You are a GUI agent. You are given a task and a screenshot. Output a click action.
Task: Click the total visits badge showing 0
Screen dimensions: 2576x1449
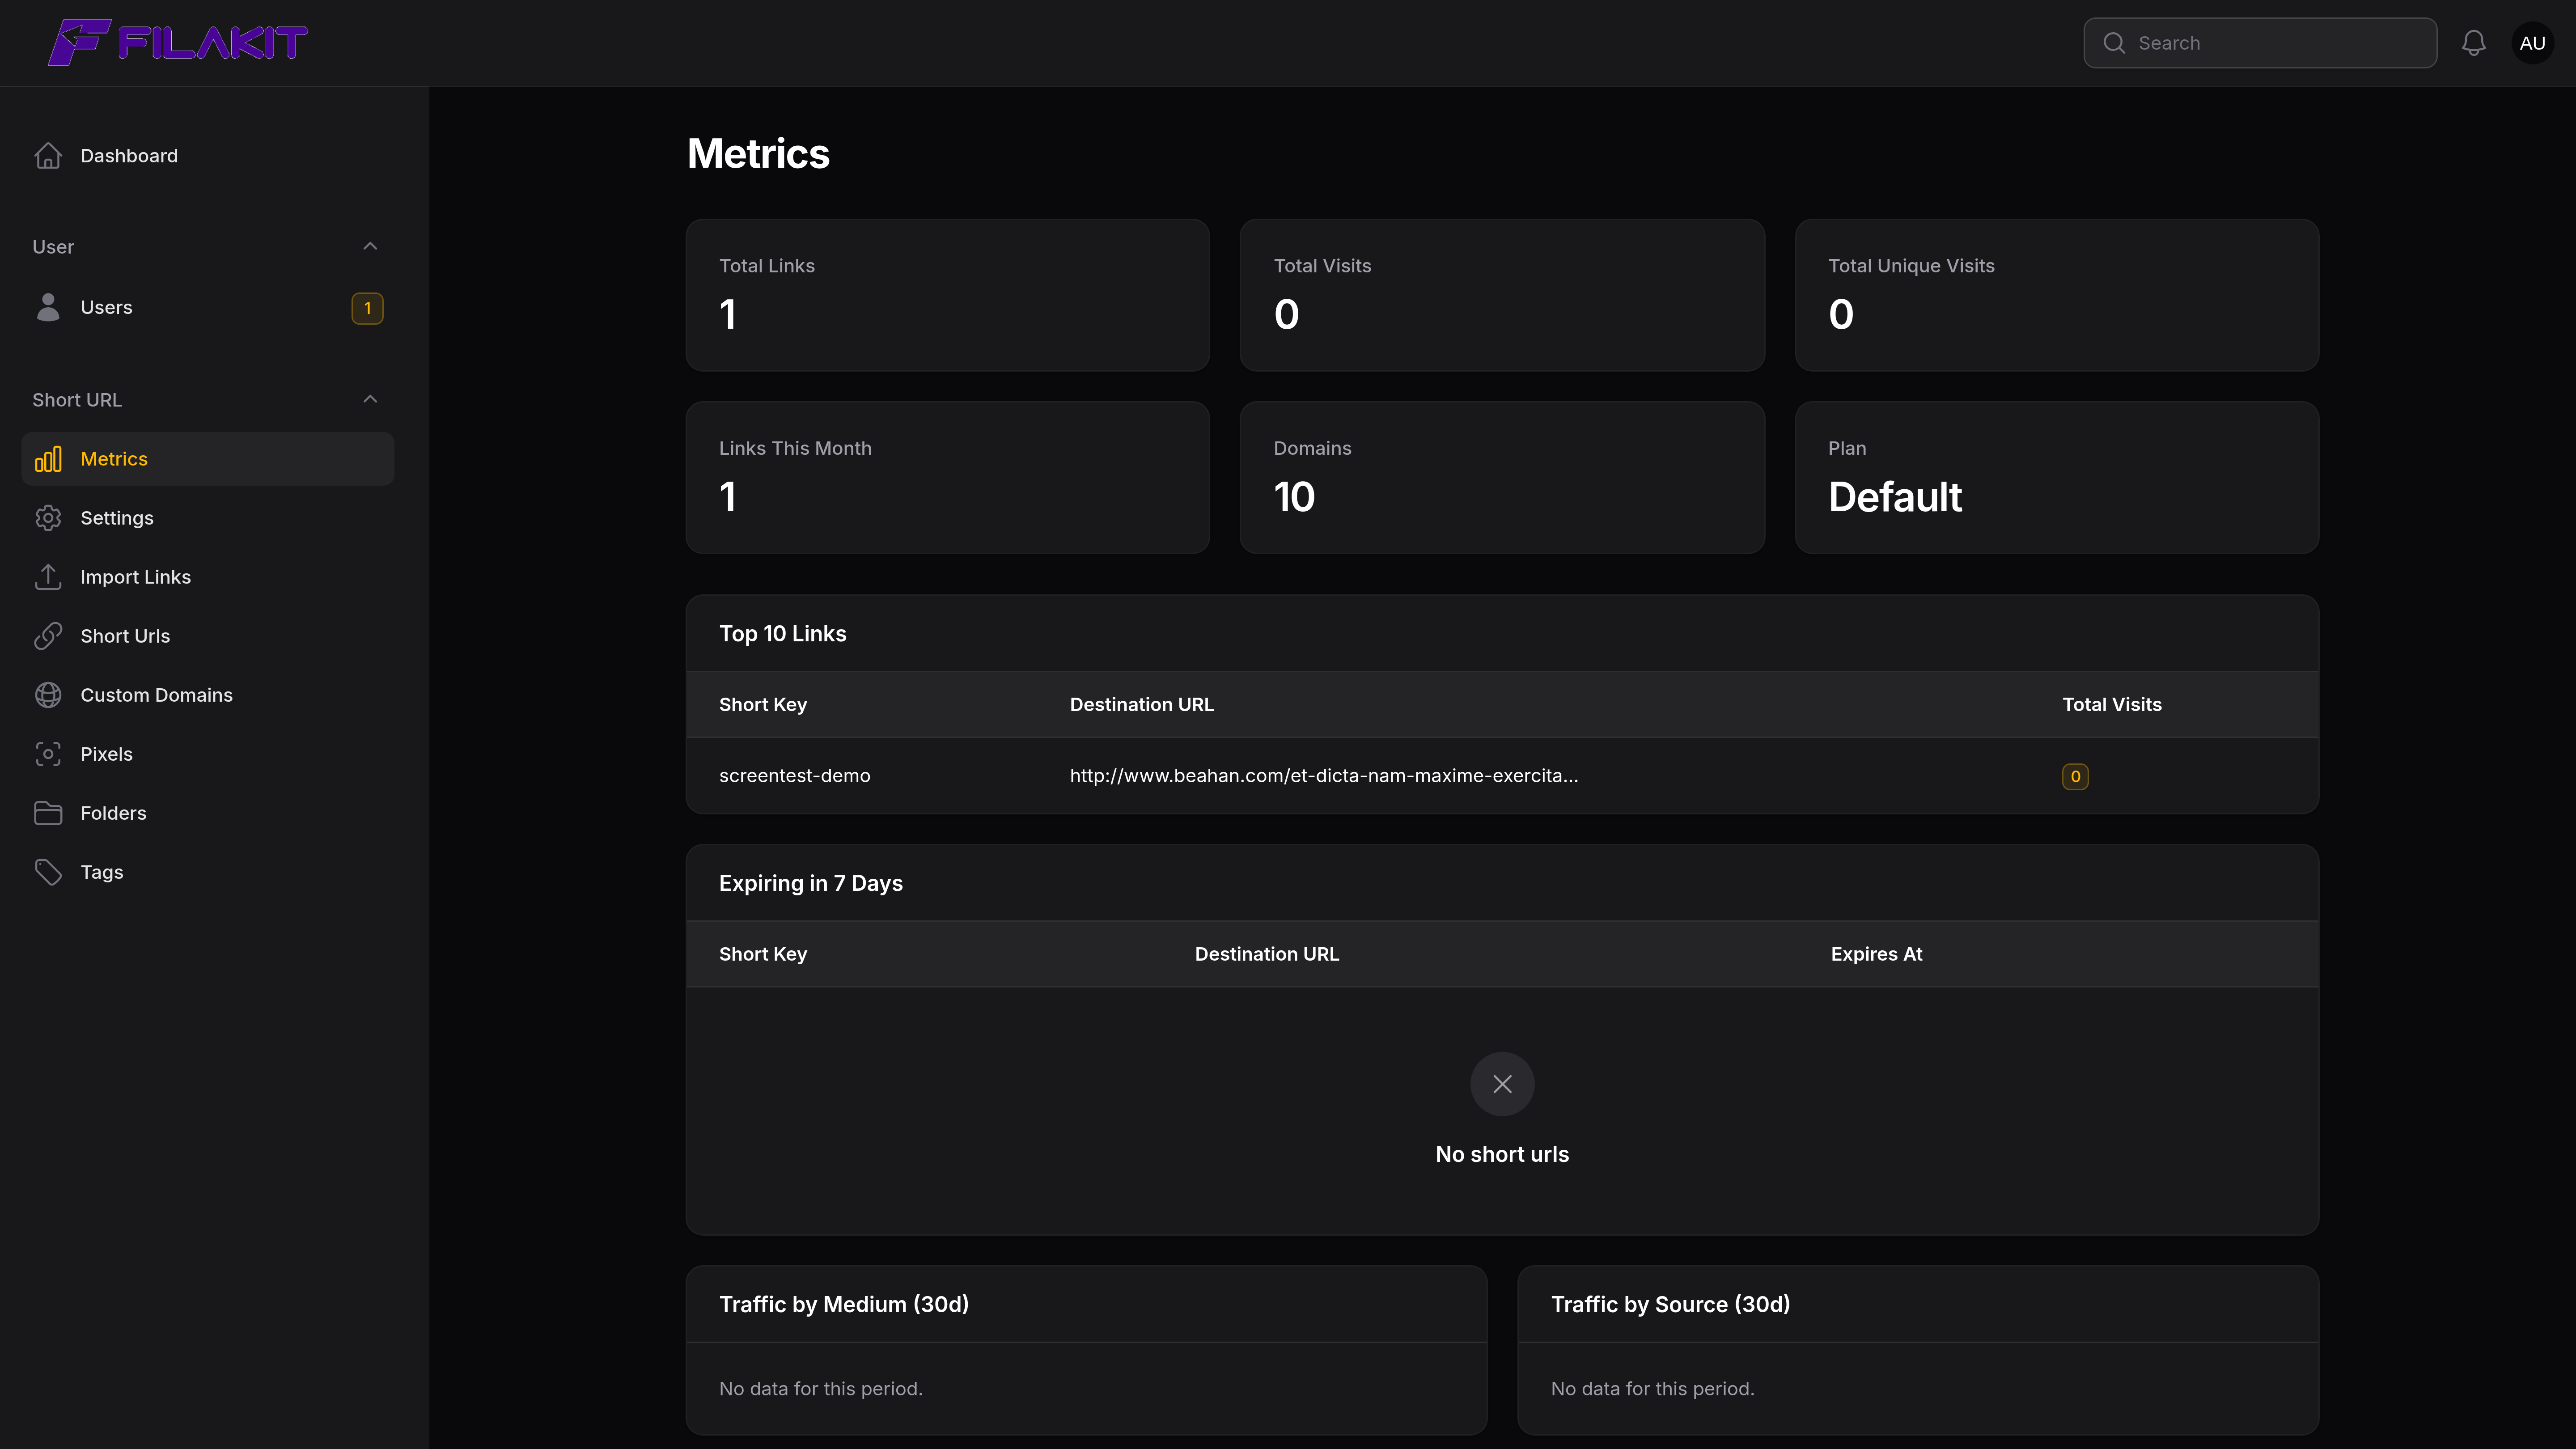click(x=2075, y=777)
